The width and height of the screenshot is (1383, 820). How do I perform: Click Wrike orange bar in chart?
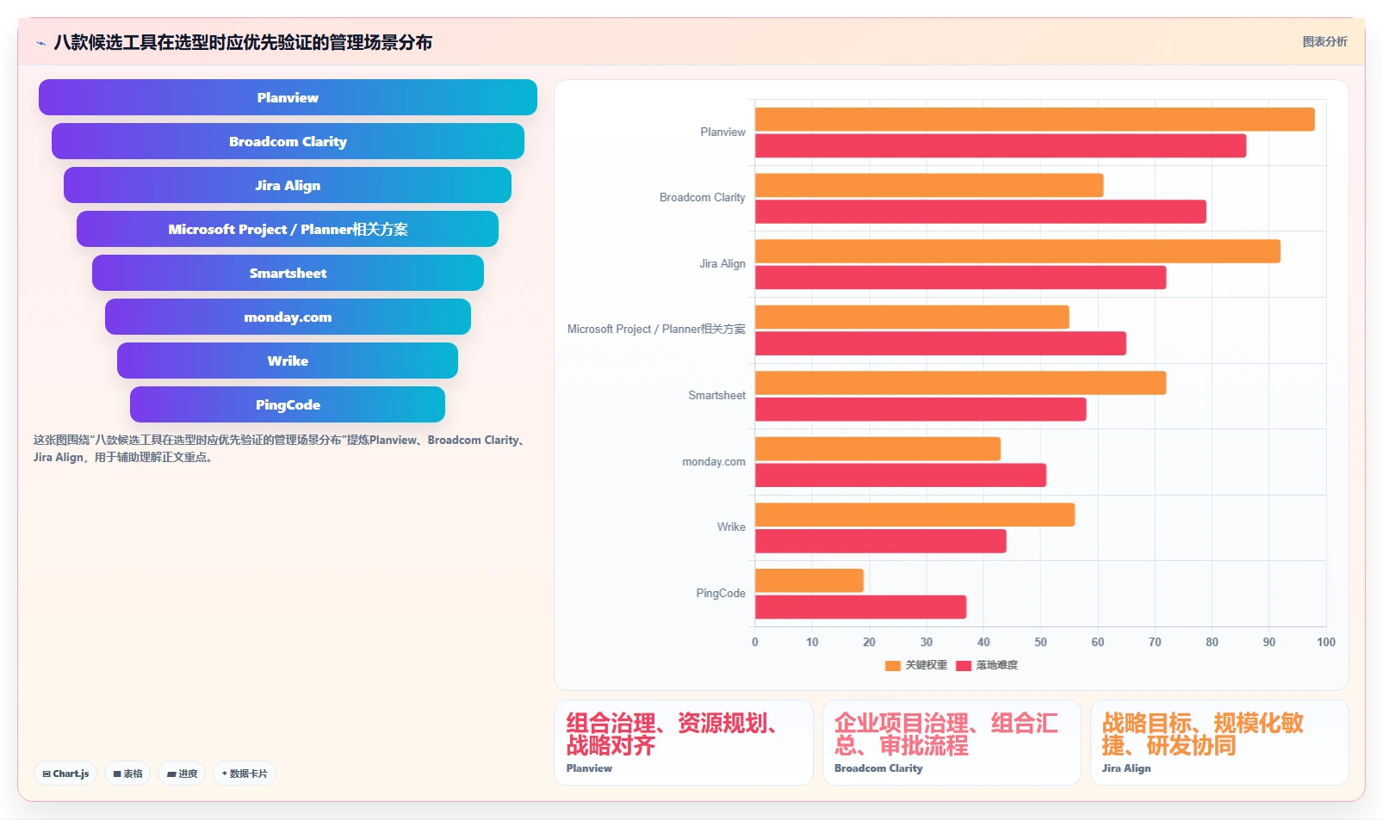click(915, 515)
